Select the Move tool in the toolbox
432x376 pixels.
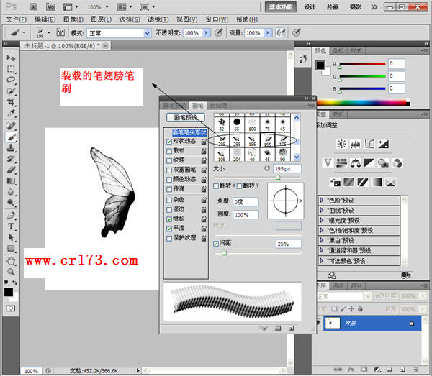click(11, 58)
